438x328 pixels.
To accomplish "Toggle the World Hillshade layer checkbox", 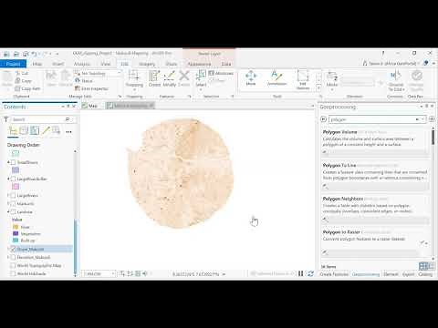I will 13,273.
